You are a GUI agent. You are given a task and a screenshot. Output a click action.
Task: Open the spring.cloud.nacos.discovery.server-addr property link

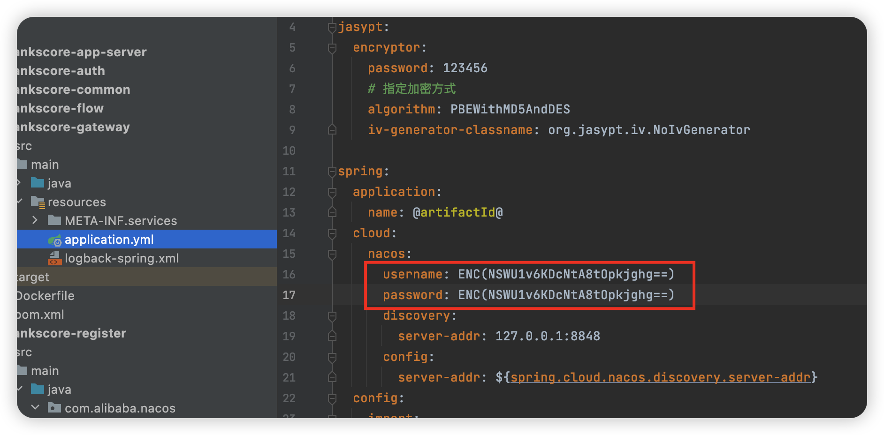click(660, 377)
